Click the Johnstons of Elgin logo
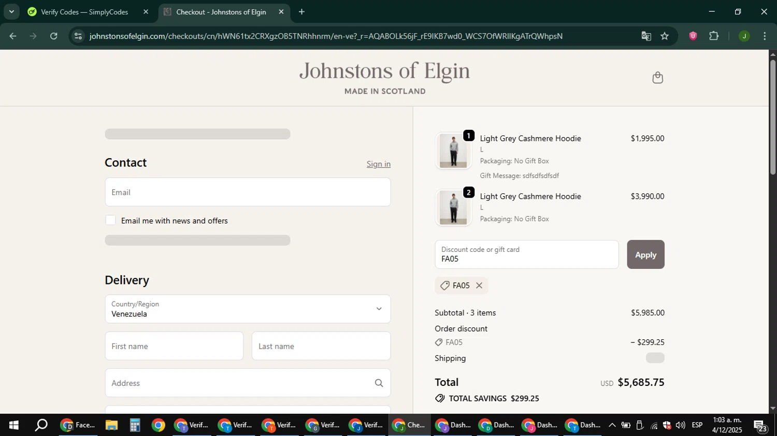Image resolution: width=777 pixels, height=436 pixels. tap(385, 78)
